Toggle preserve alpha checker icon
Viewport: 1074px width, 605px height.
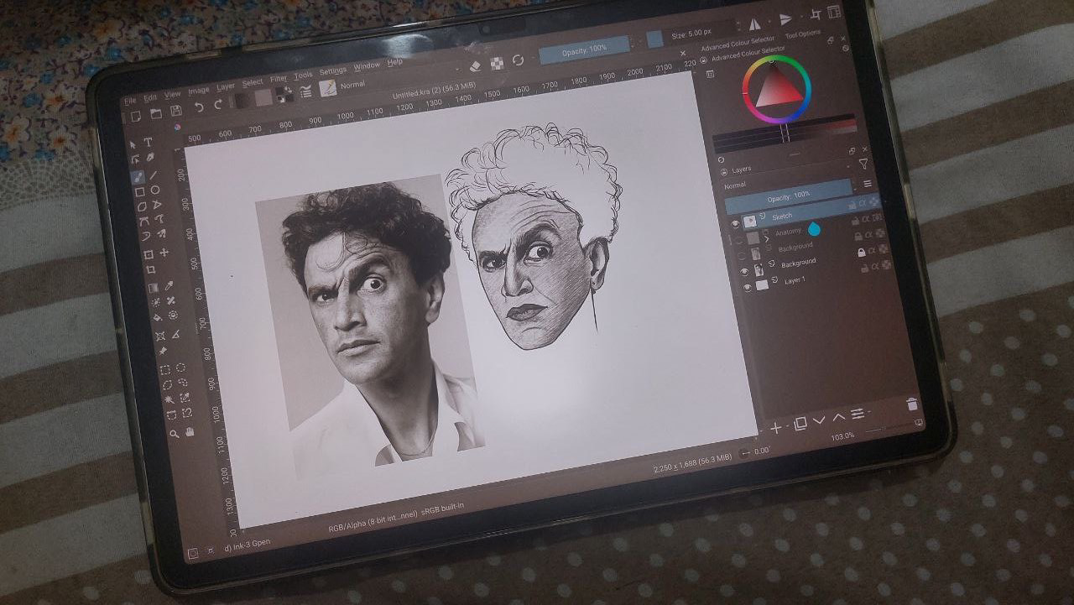(x=497, y=64)
